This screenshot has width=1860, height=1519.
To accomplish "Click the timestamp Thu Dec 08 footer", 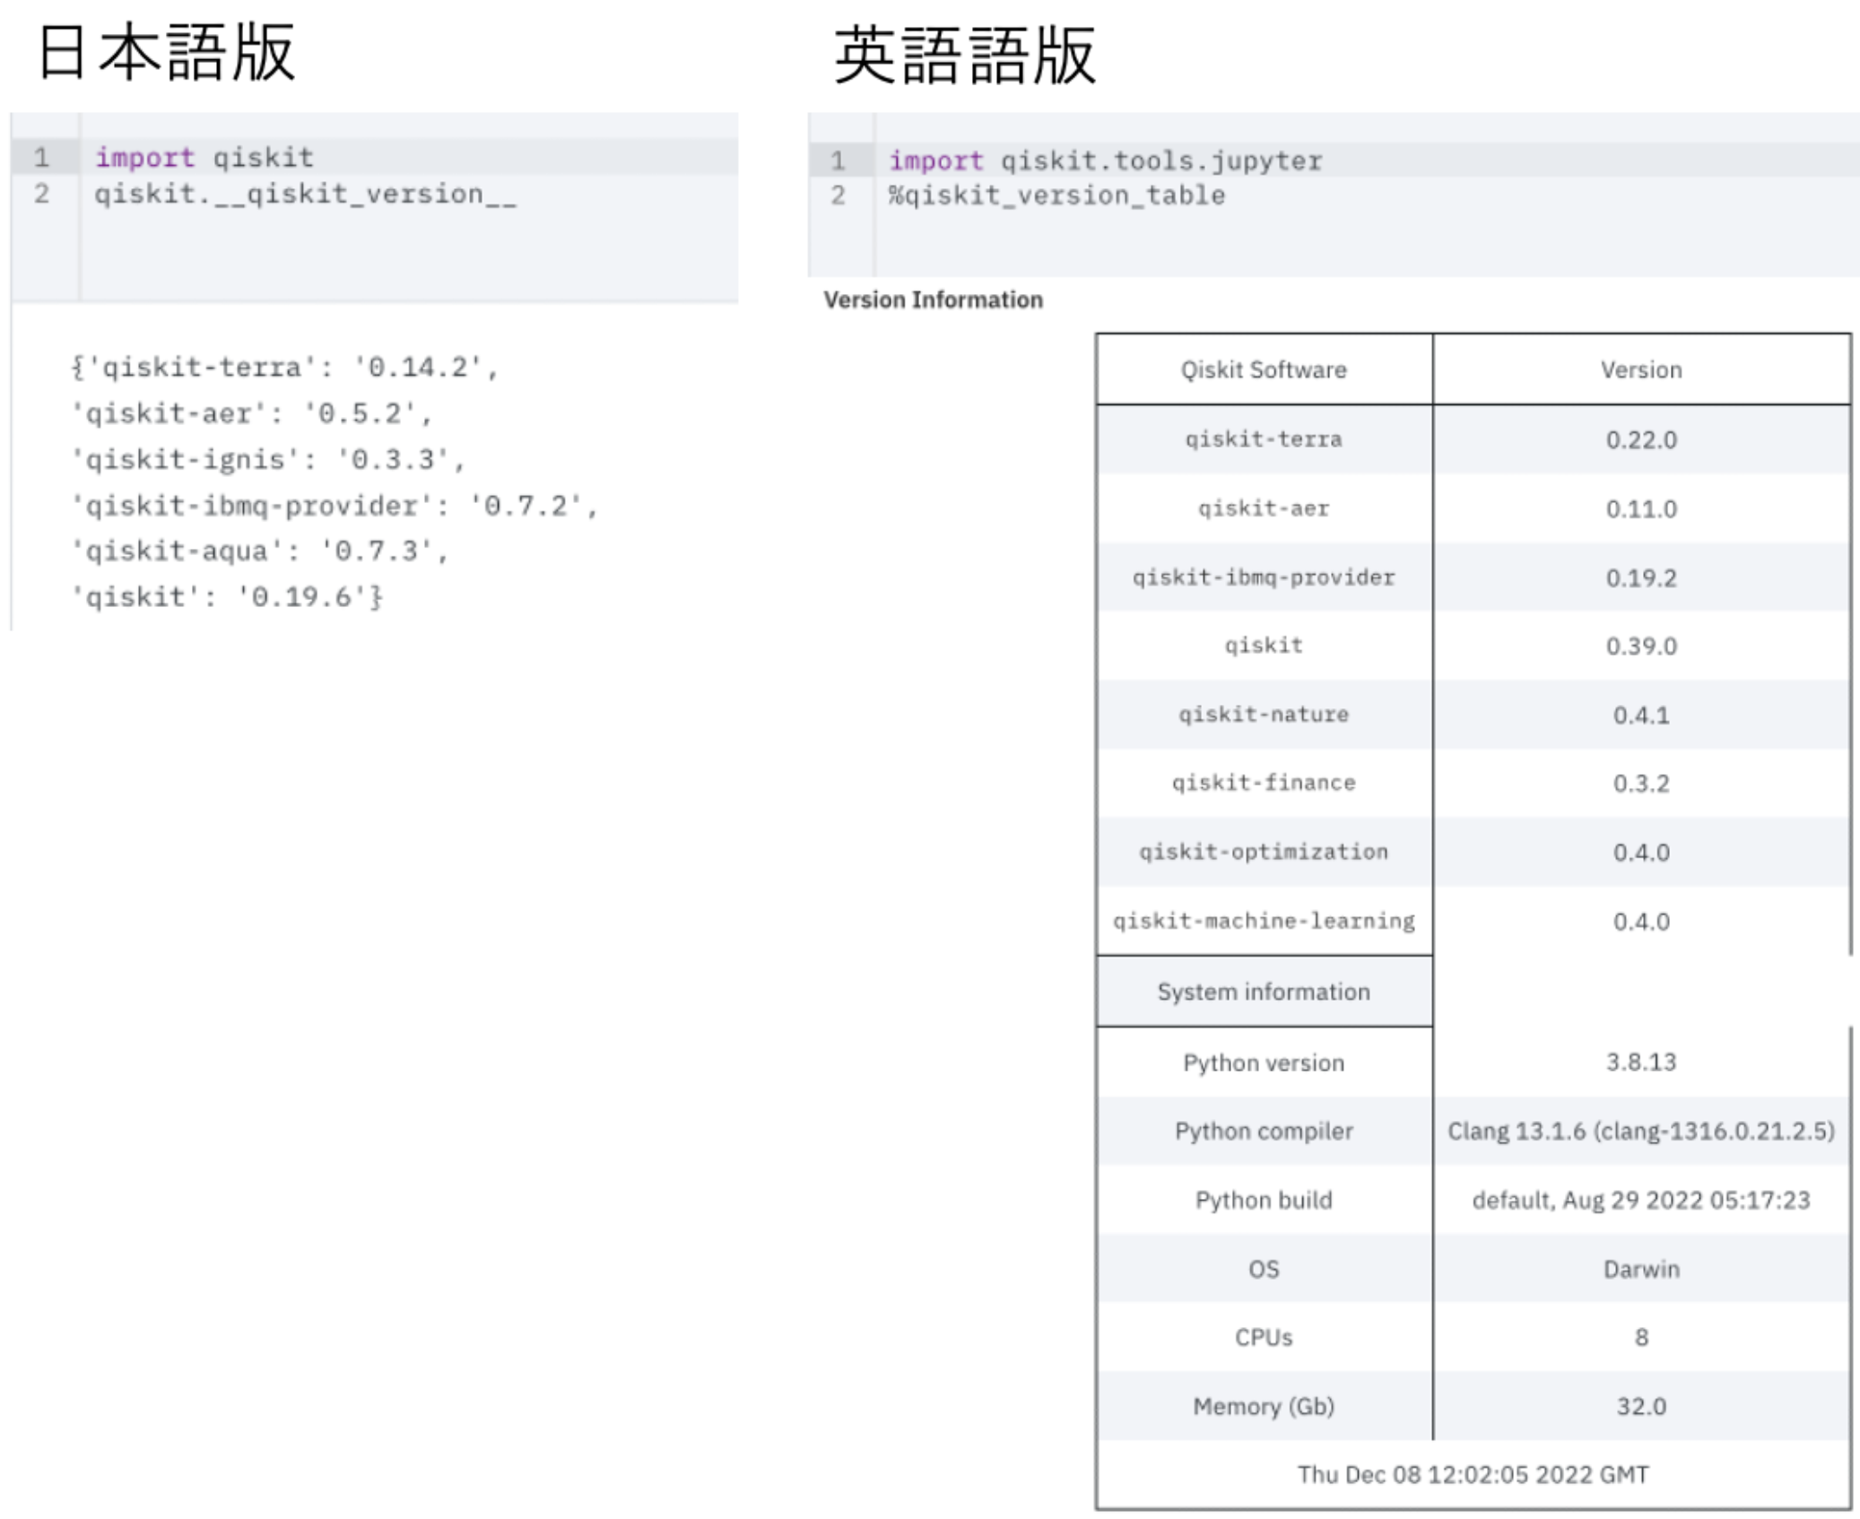I will pos(1473,1475).
